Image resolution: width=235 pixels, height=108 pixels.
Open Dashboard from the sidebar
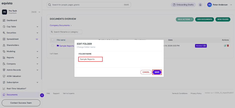(x=12, y=20)
